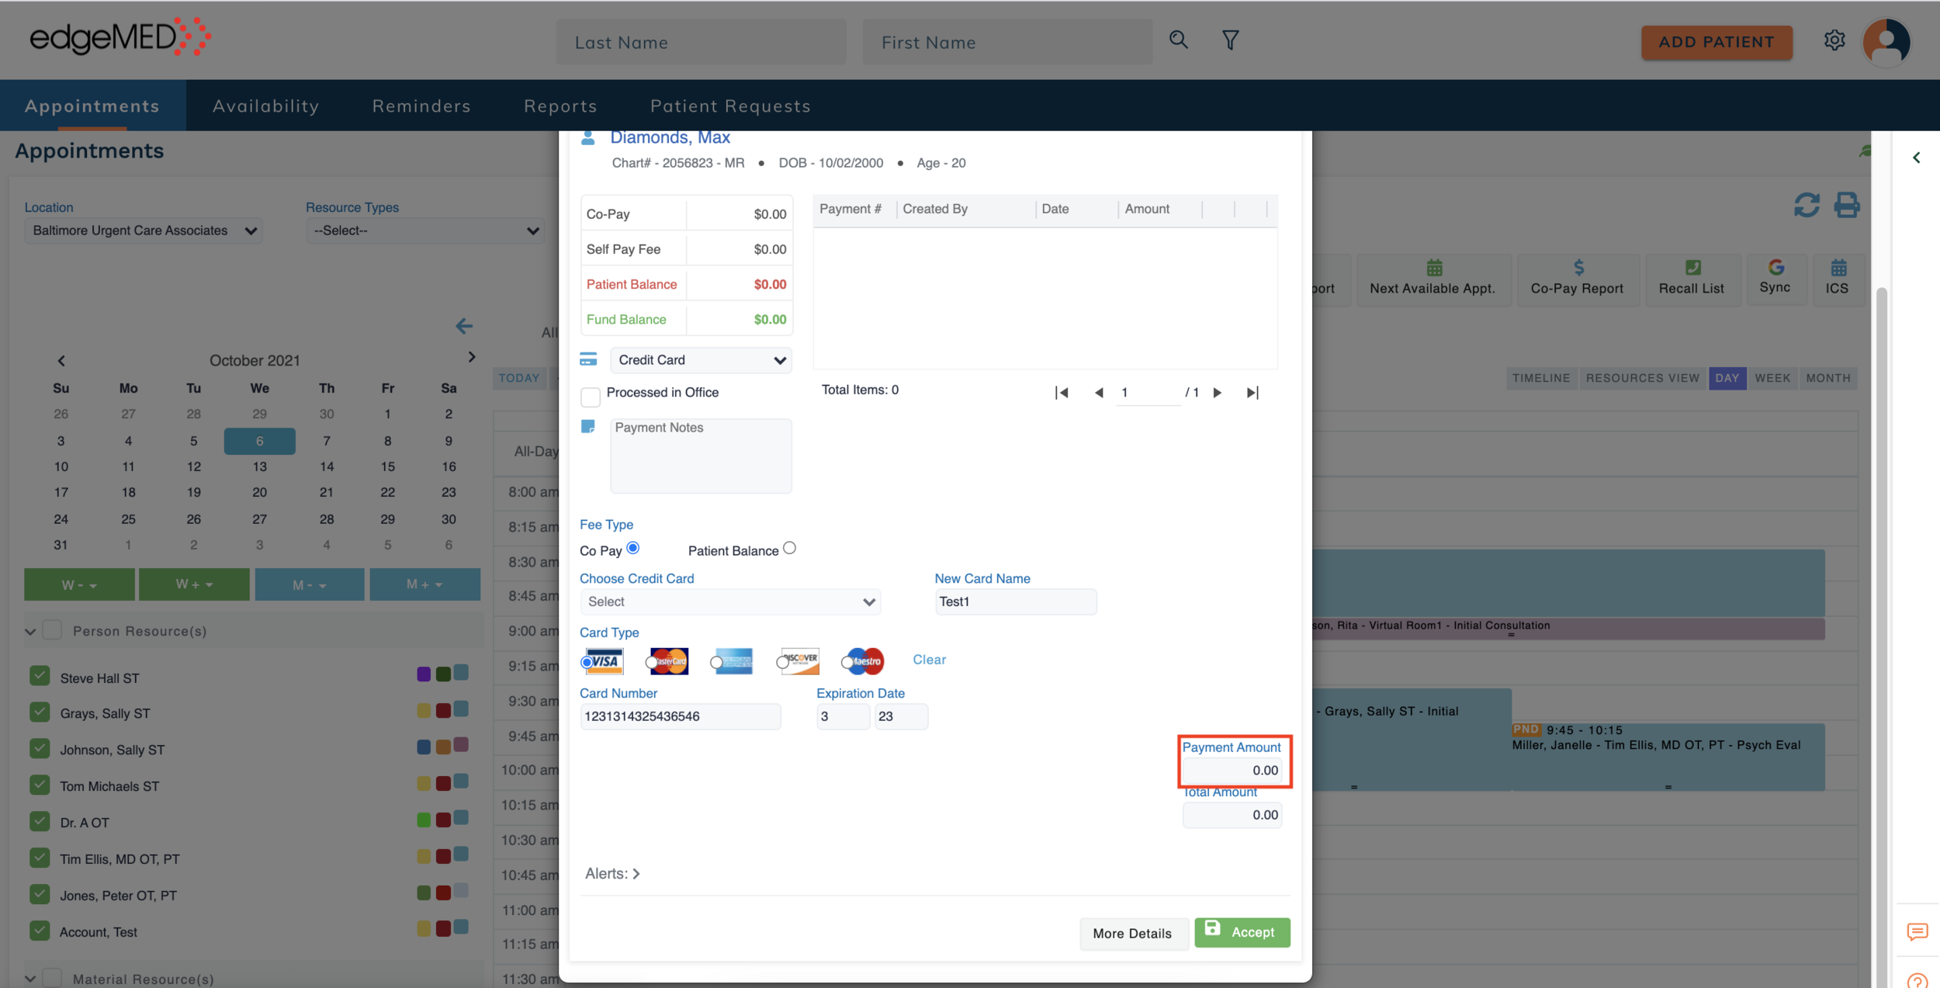Click the green Accept button
This screenshot has width=1940, height=988.
pyautogui.click(x=1242, y=932)
